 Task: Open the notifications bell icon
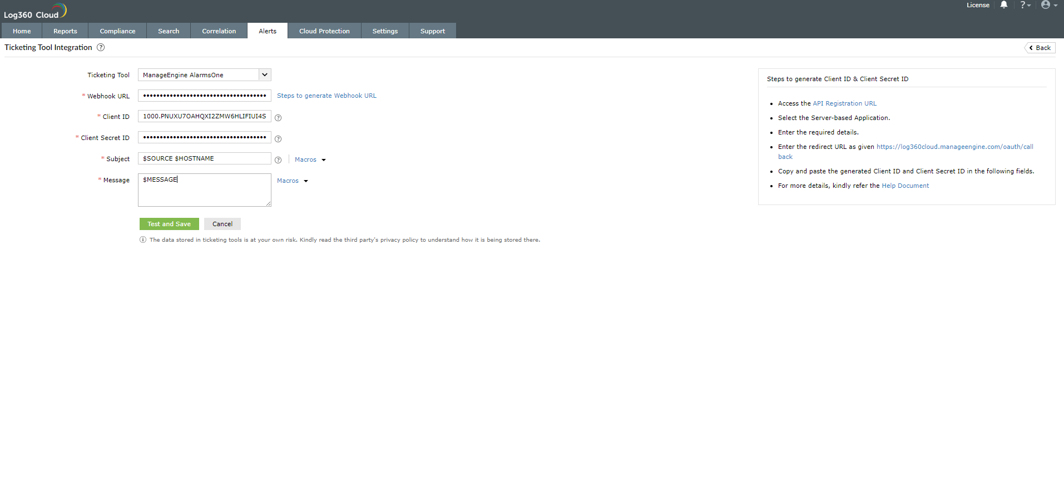[x=1004, y=5]
